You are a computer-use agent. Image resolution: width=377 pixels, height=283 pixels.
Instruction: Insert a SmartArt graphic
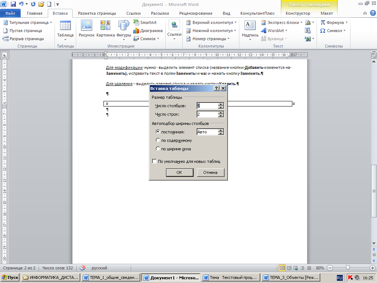[145, 22]
